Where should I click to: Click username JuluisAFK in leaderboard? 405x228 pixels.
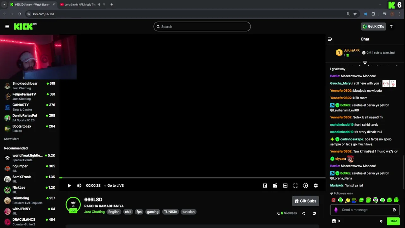point(352,50)
